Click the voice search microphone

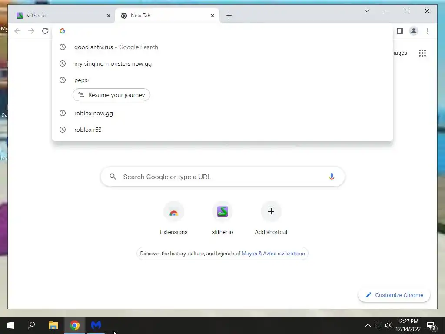point(332,177)
